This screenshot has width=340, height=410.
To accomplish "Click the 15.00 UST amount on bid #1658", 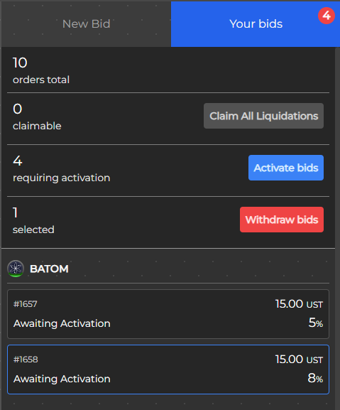I will click(299, 360).
